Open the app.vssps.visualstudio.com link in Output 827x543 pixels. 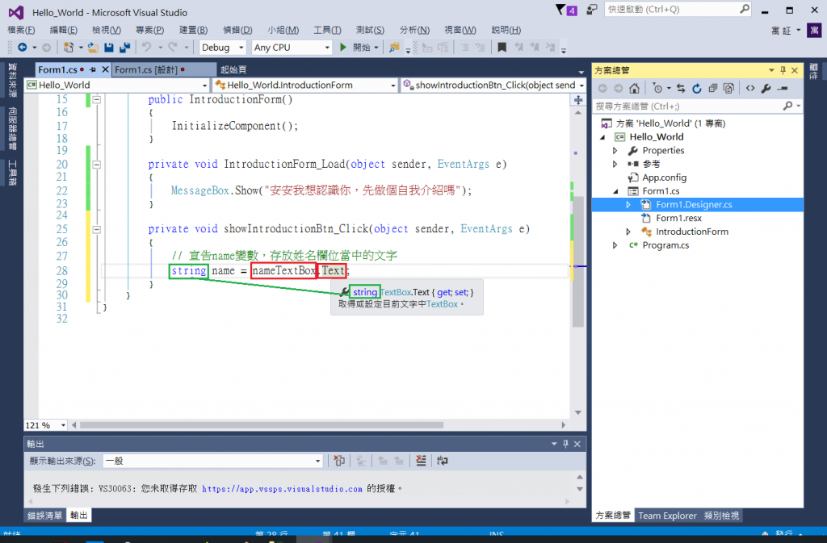click(x=282, y=489)
